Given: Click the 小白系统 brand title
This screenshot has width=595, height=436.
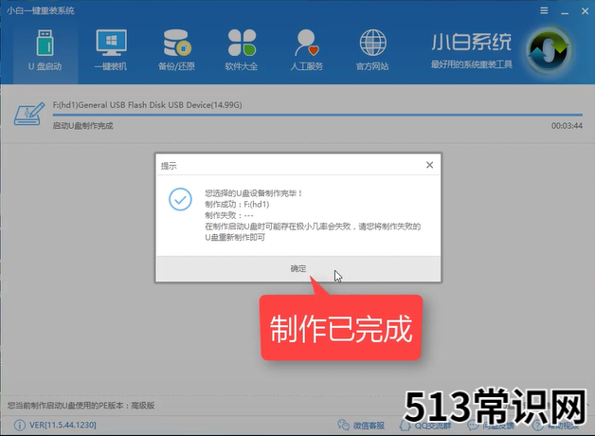Looking at the screenshot, I should pos(471,42).
